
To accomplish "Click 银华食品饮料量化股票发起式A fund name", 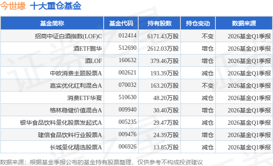I will click(x=61, y=123).
